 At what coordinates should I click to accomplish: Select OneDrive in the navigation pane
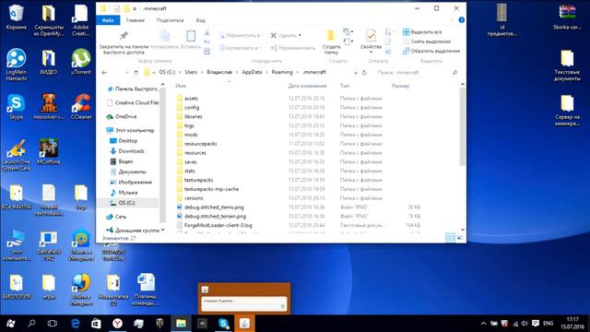[x=122, y=116]
